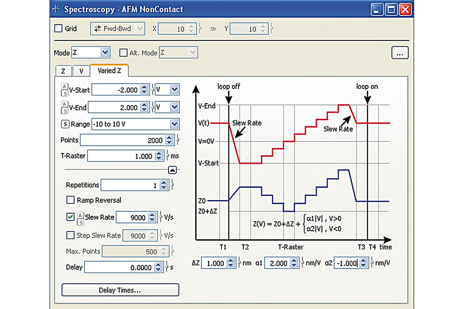Click the S icon beside V-End
The height and width of the screenshot is (309, 464).
tap(64, 110)
